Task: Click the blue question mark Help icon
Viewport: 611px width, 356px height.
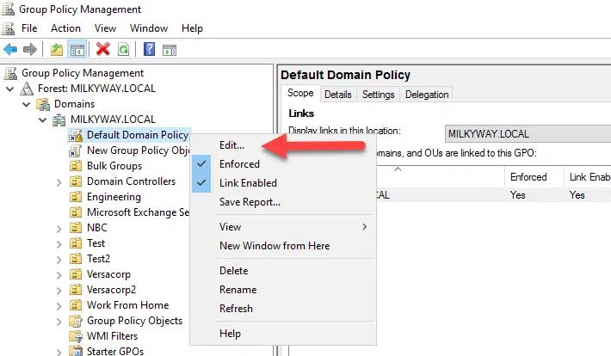Action: pos(149,50)
